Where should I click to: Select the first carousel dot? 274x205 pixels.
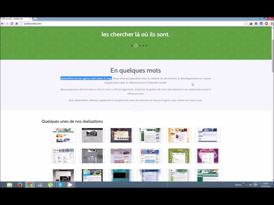point(132,46)
